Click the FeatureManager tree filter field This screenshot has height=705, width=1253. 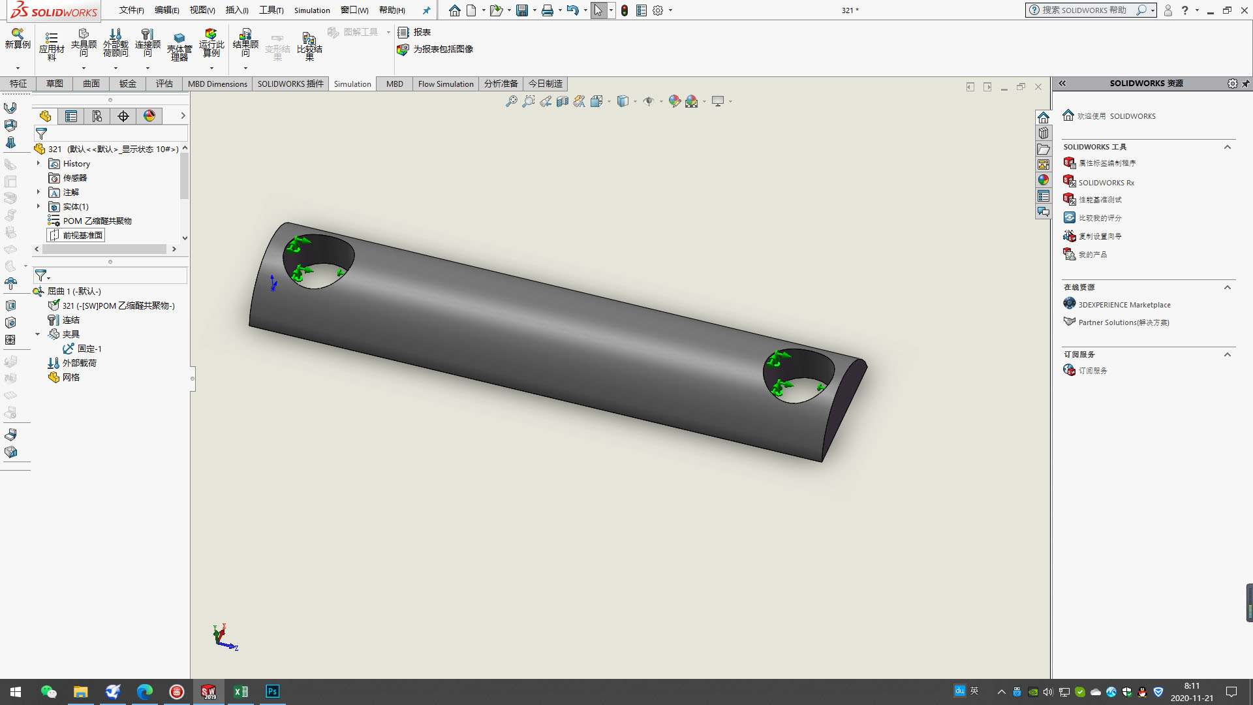pyautogui.click(x=111, y=134)
